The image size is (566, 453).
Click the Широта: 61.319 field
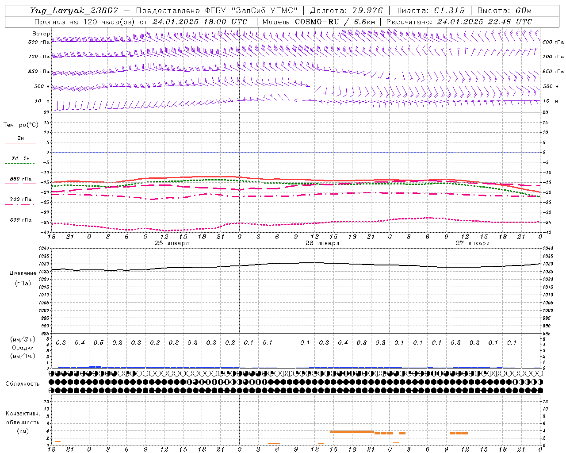coord(430,11)
